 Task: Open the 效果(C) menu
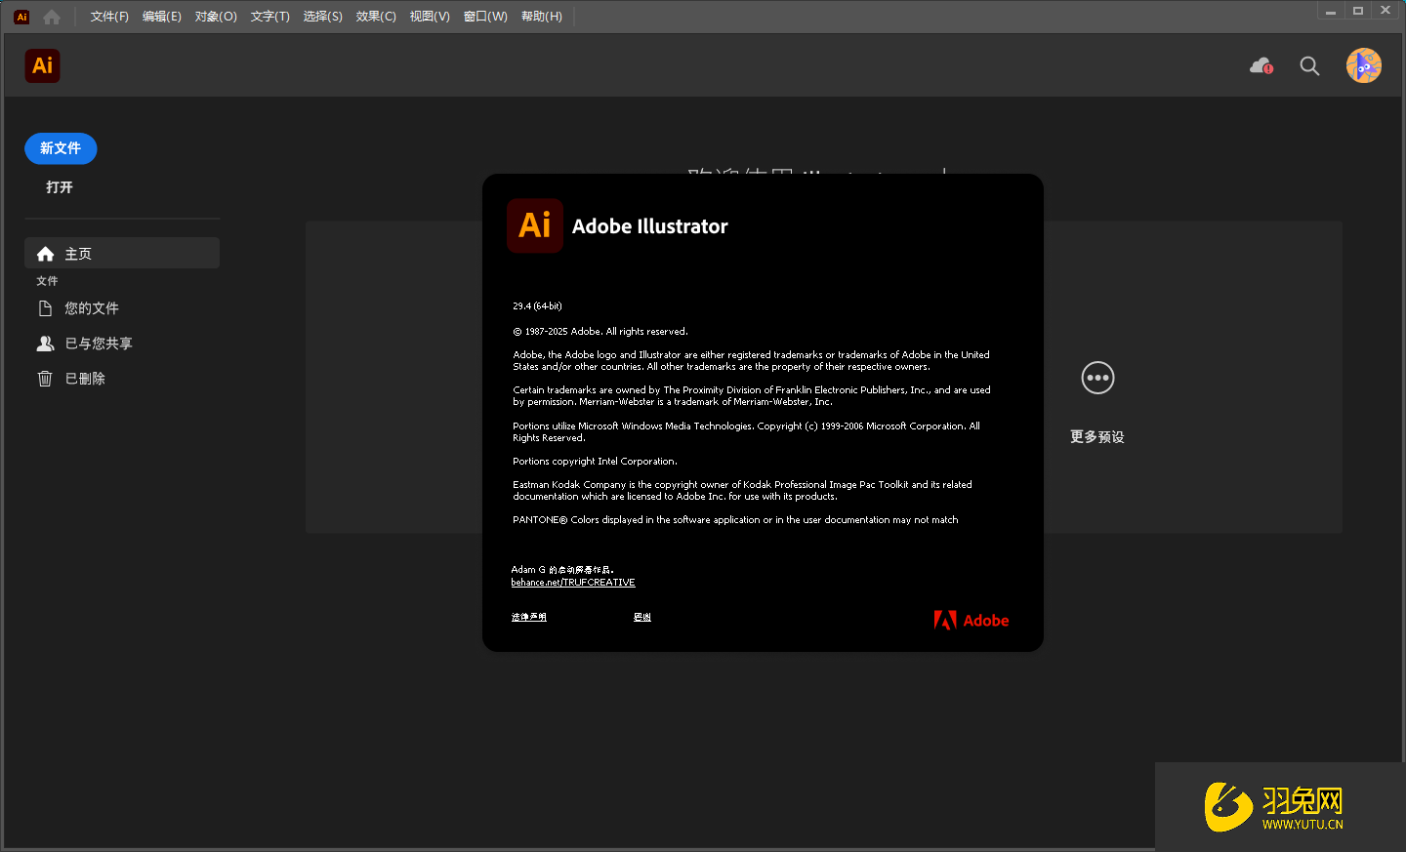tap(376, 17)
